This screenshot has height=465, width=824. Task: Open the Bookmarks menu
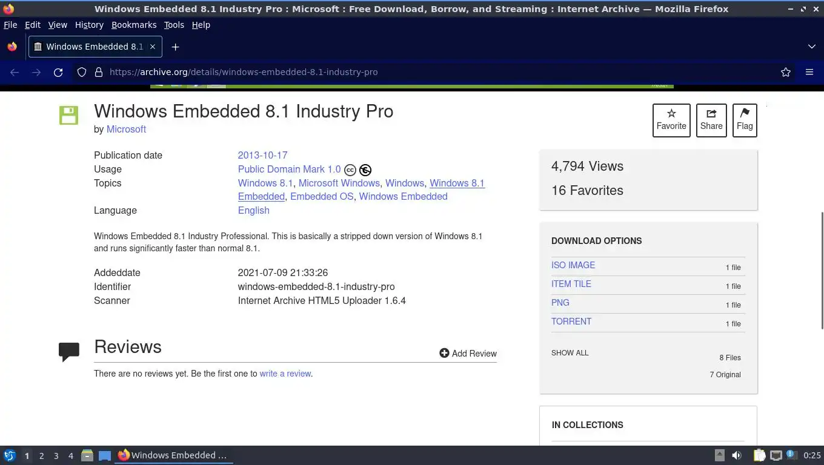click(x=134, y=25)
